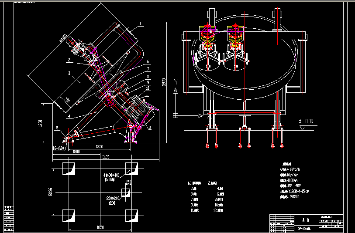
Task: Select the Y axis arrow of UCS icon
Action: [x=176, y=91]
